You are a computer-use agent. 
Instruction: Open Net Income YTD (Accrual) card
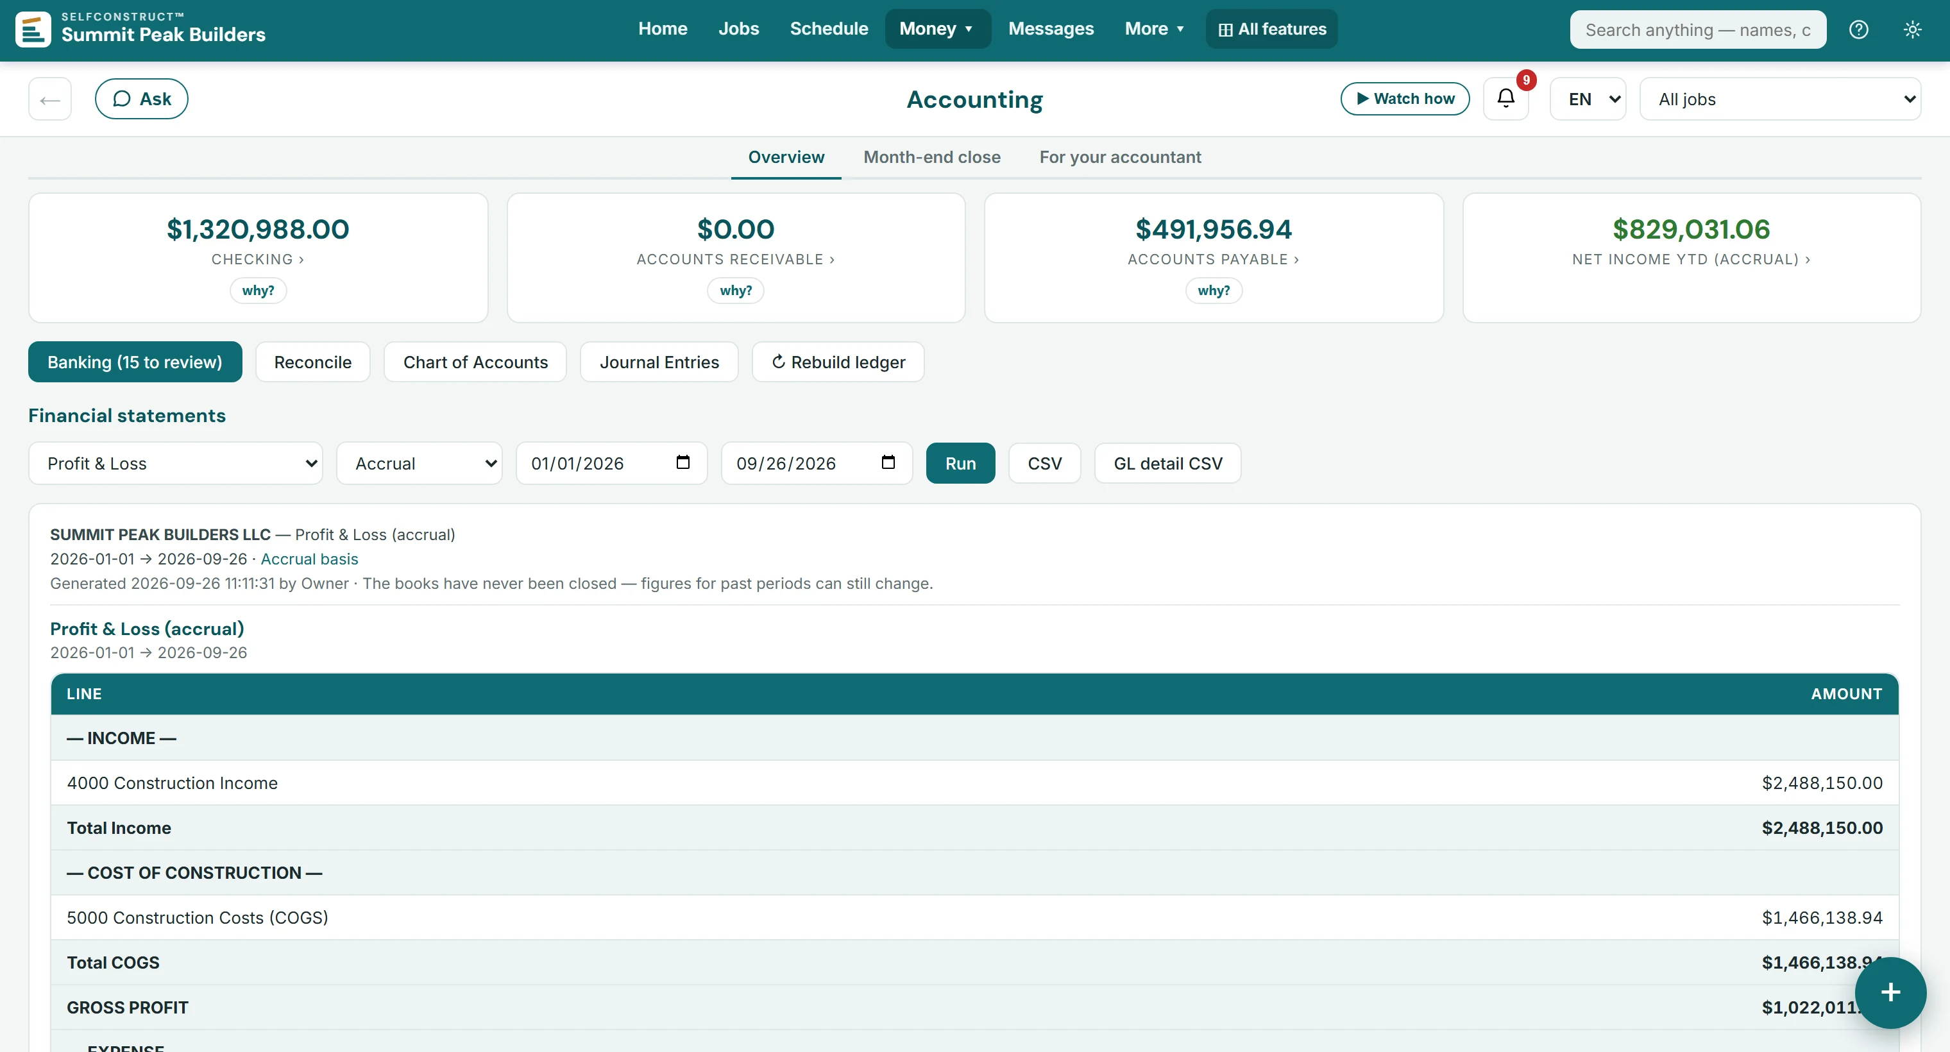click(x=1691, y=257)
